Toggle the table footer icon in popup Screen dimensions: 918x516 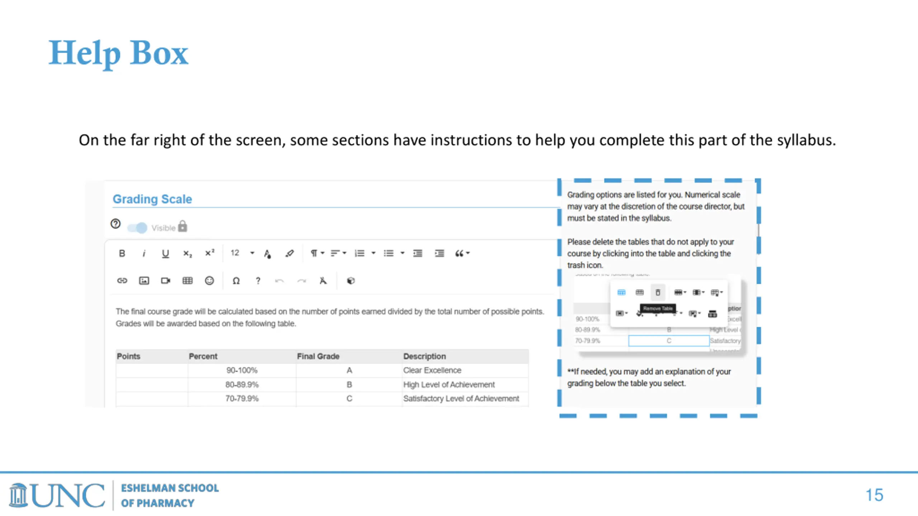639,292
